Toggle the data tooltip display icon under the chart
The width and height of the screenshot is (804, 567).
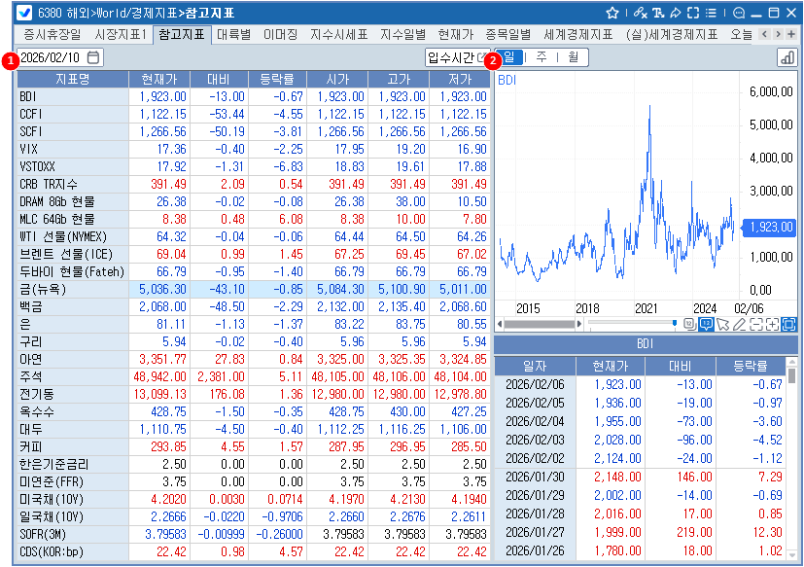click(x=706, y=324)
